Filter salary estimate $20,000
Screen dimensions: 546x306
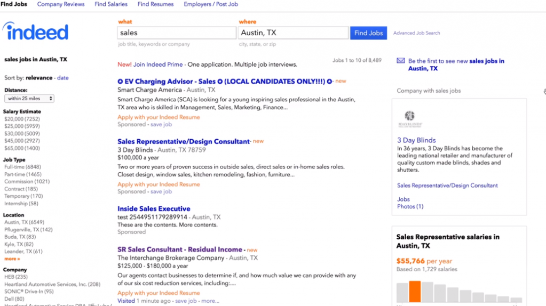coord(22,119)
